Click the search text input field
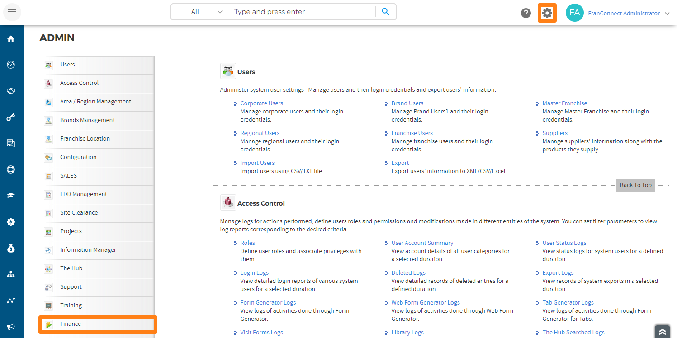 301,12
